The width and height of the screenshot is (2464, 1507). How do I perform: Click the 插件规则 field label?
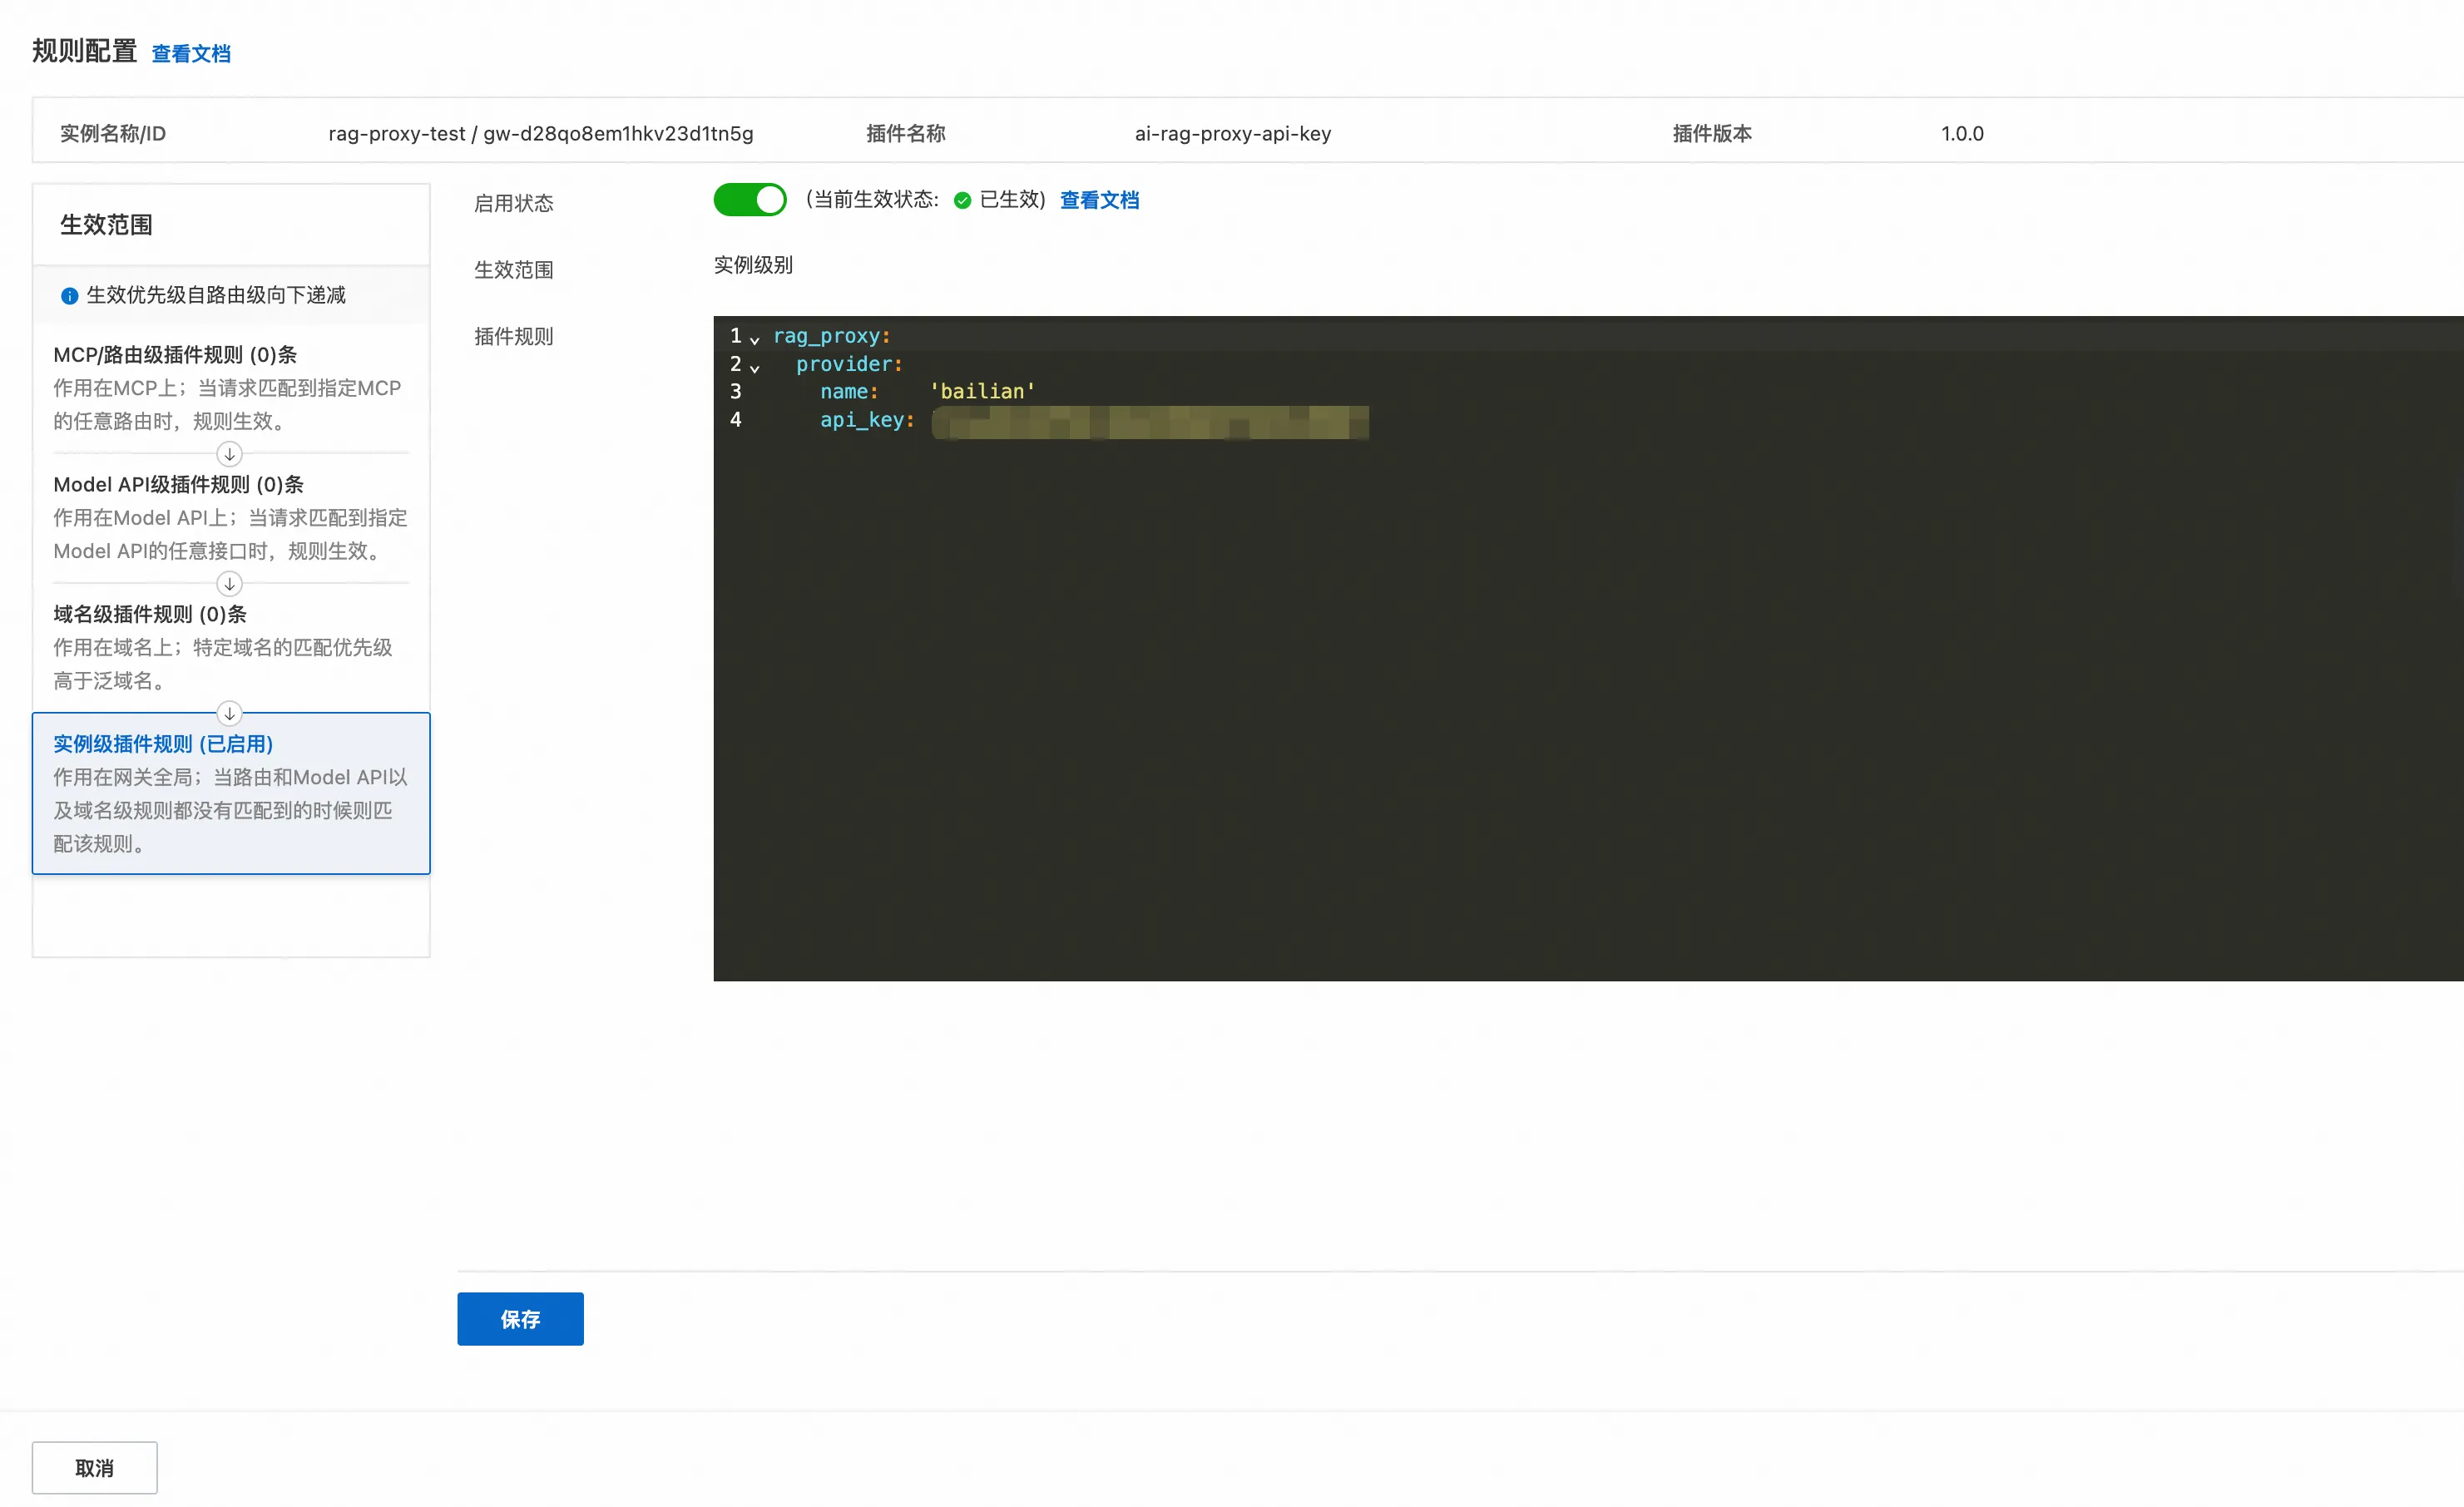click(x=513, y=337)
